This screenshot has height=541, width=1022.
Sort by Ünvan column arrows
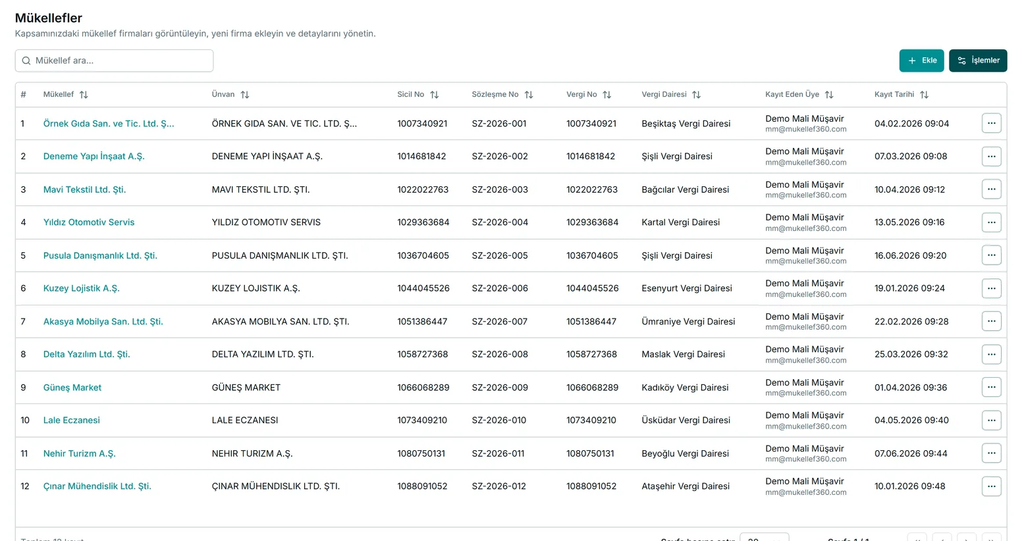pyautogui.click(x=245, y=95)
